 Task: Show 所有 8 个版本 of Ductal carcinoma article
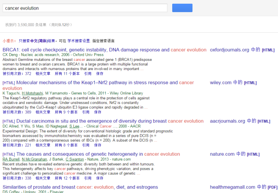pos(66,145)
